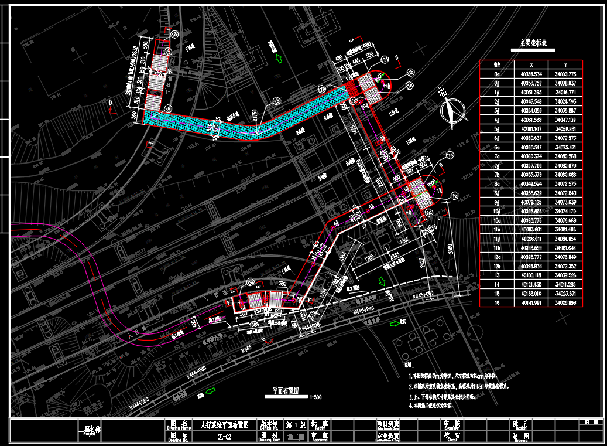Click the circled 13 callout on the cyan walkway
The image size is (607, 446).
click(276, 101)
